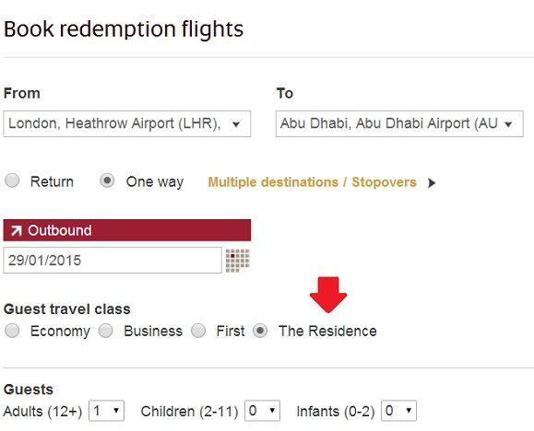Open the outbound date calendar picker icon
534x431 pixels.
(x=238, y=261)
